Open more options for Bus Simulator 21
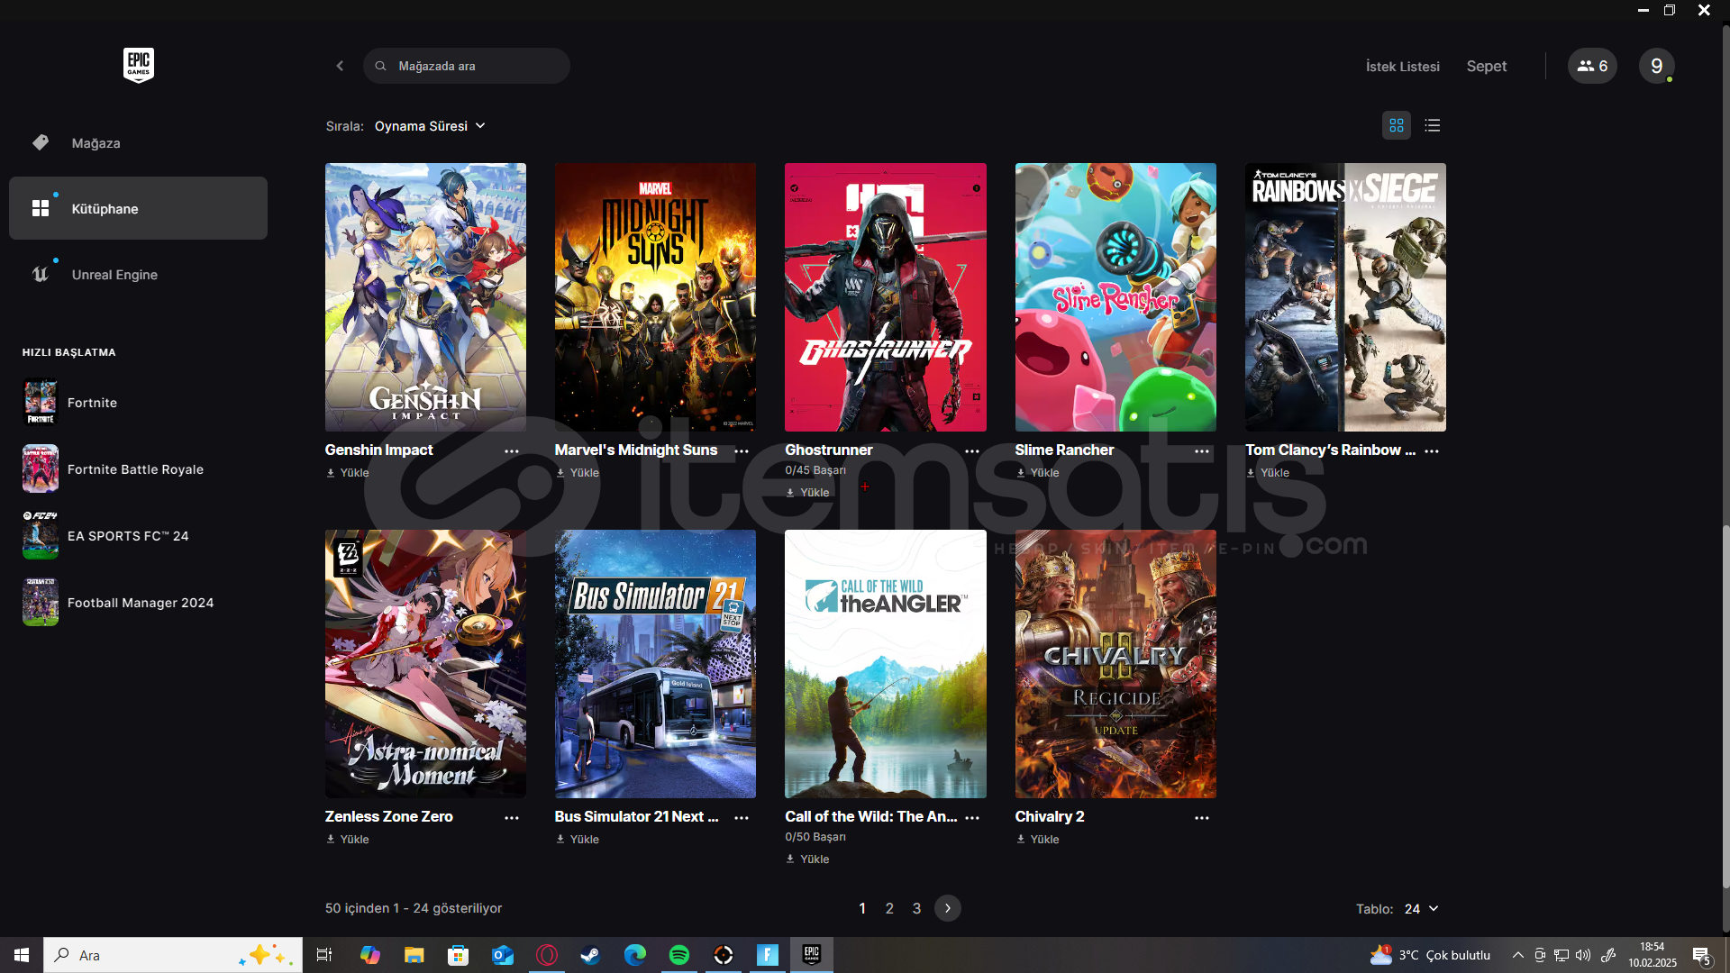This screenshot has width=1730, height=973. pyautogui.click(x=742, y=817)
